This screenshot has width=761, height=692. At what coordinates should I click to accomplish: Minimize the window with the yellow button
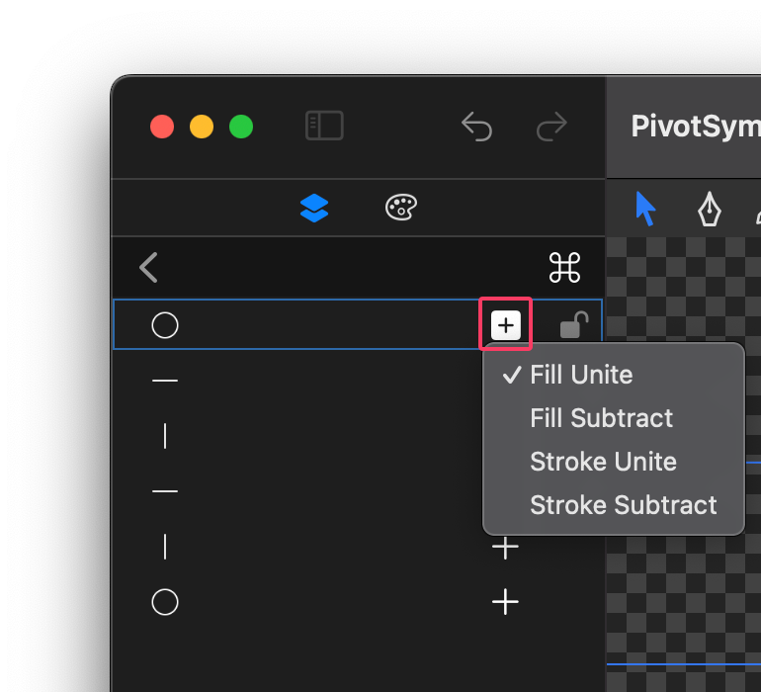point(202,127)
